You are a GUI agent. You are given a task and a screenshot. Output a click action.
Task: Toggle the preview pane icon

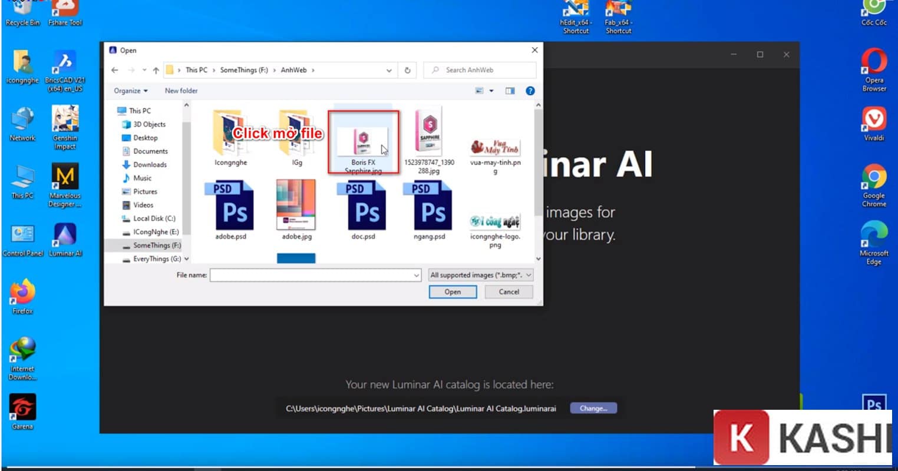pyautogui.click(x=510, y=91)
